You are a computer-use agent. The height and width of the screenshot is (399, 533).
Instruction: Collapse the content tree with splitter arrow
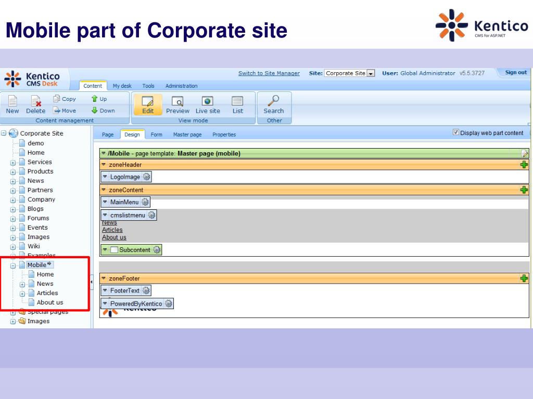point(92,282)
